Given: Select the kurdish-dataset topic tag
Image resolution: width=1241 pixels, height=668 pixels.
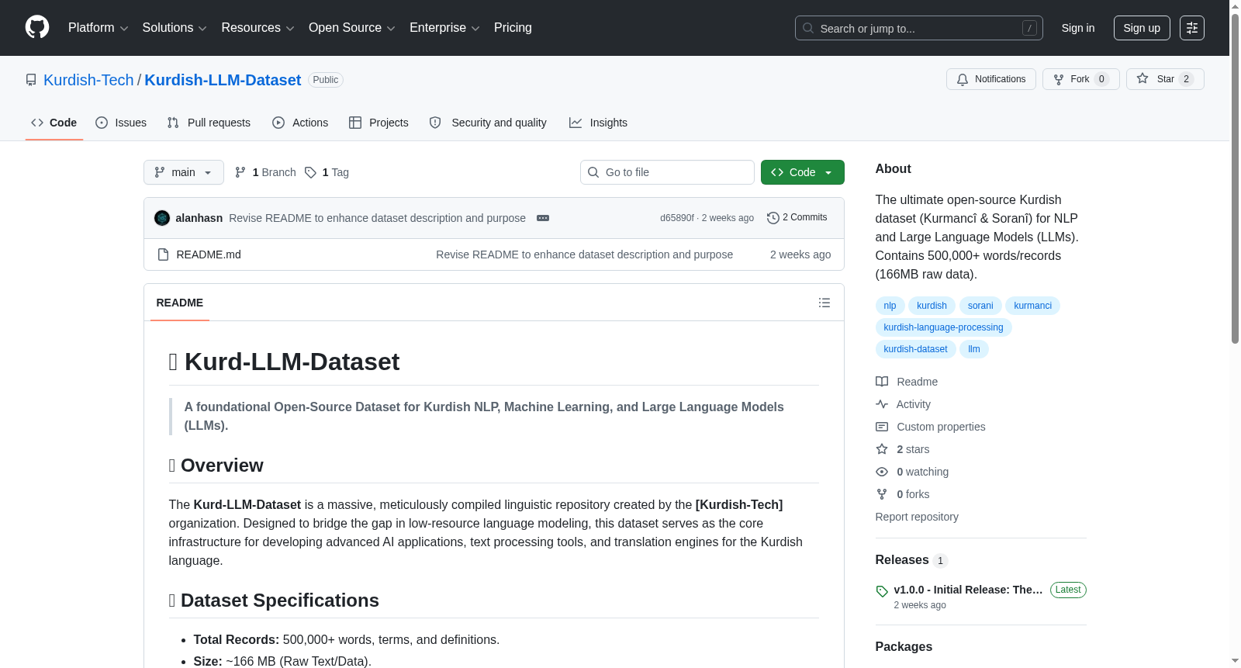Looking at the screenshot, I should tap(915, 349).
